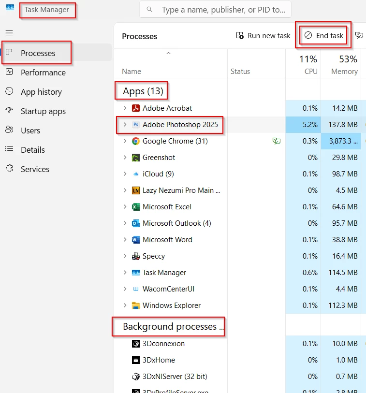Expand the iCloud (9) process group
Viewport: 366px width, 393px height.
point(125,174)
